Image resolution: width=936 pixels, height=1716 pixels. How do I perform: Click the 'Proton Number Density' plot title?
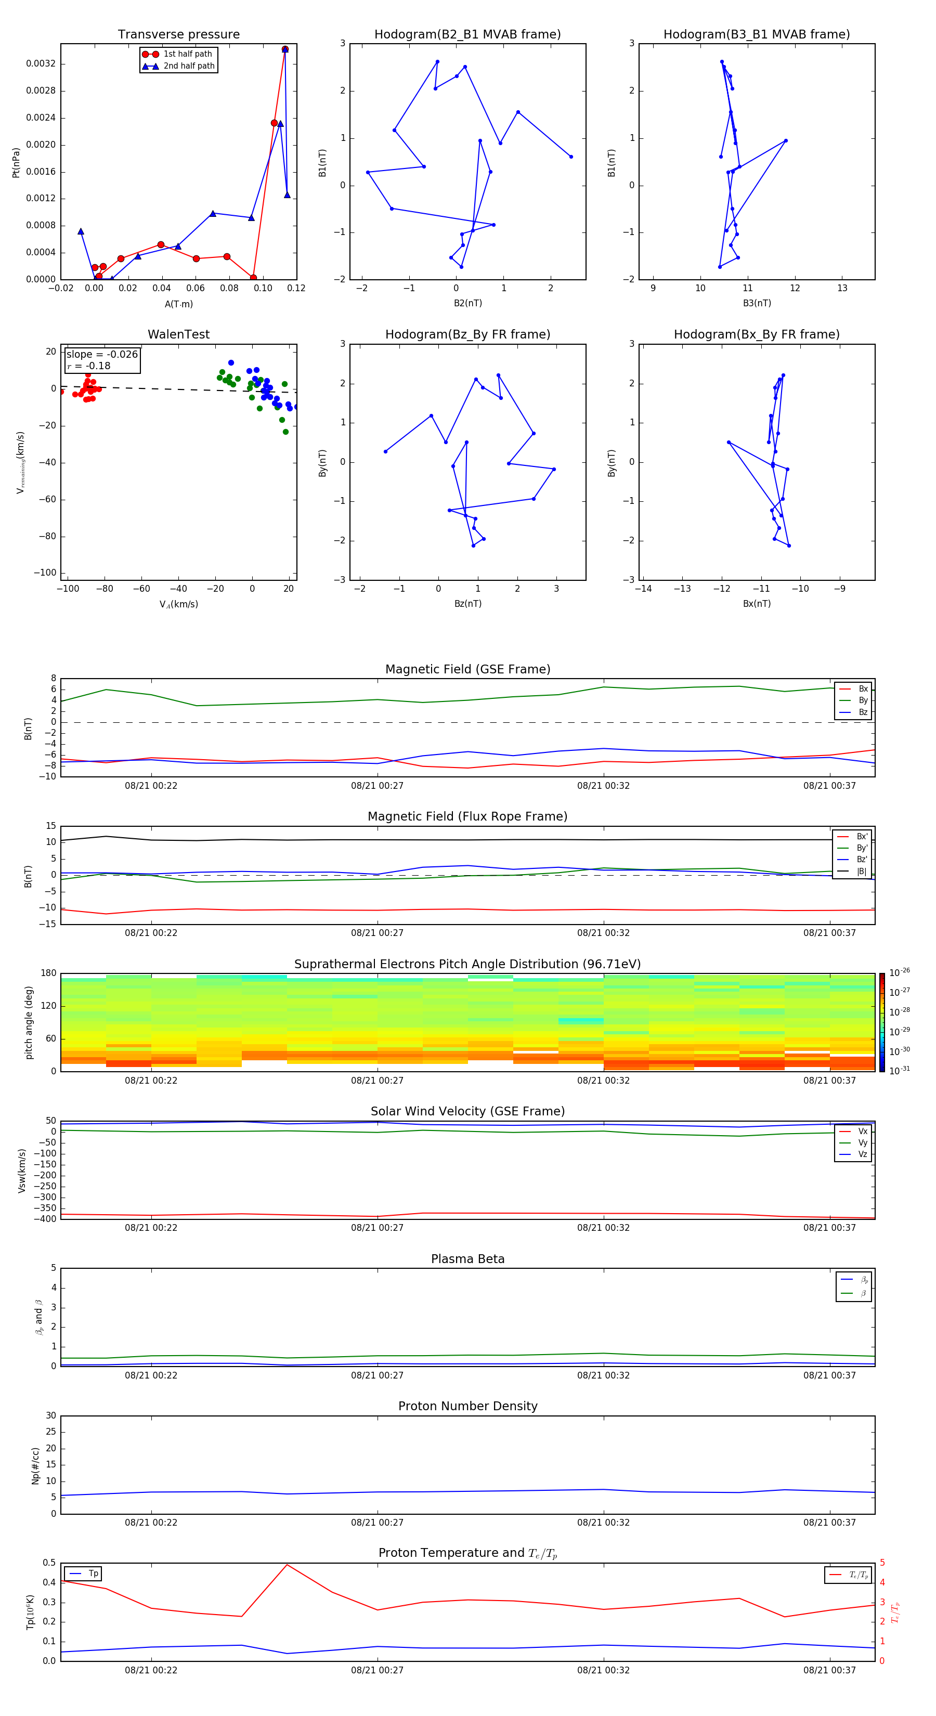click(467, 1406)
